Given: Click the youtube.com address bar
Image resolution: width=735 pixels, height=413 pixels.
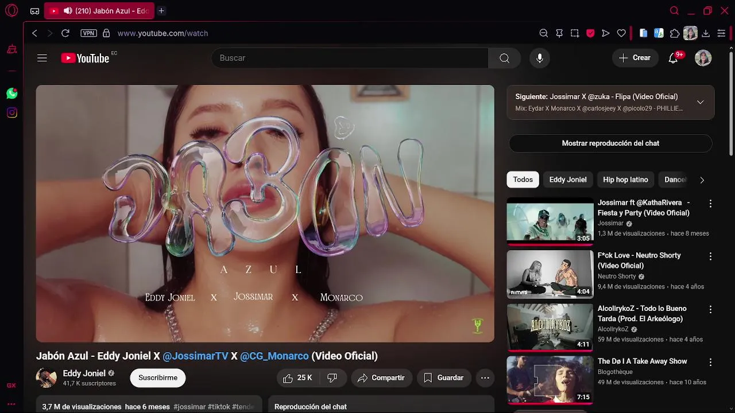Looking at the screenshot, I should [163, 33].
